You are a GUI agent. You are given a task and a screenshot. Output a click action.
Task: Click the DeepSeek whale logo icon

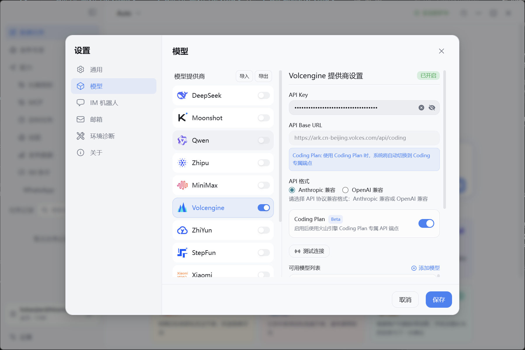[182, 95]
